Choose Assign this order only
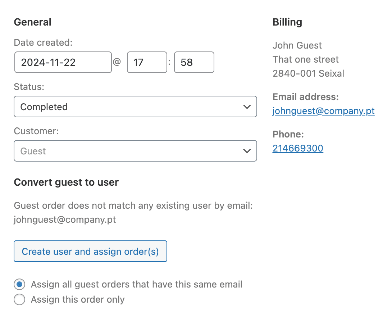Image resolution: width=392 pixels, height=321 pixels. pos(19,299)
